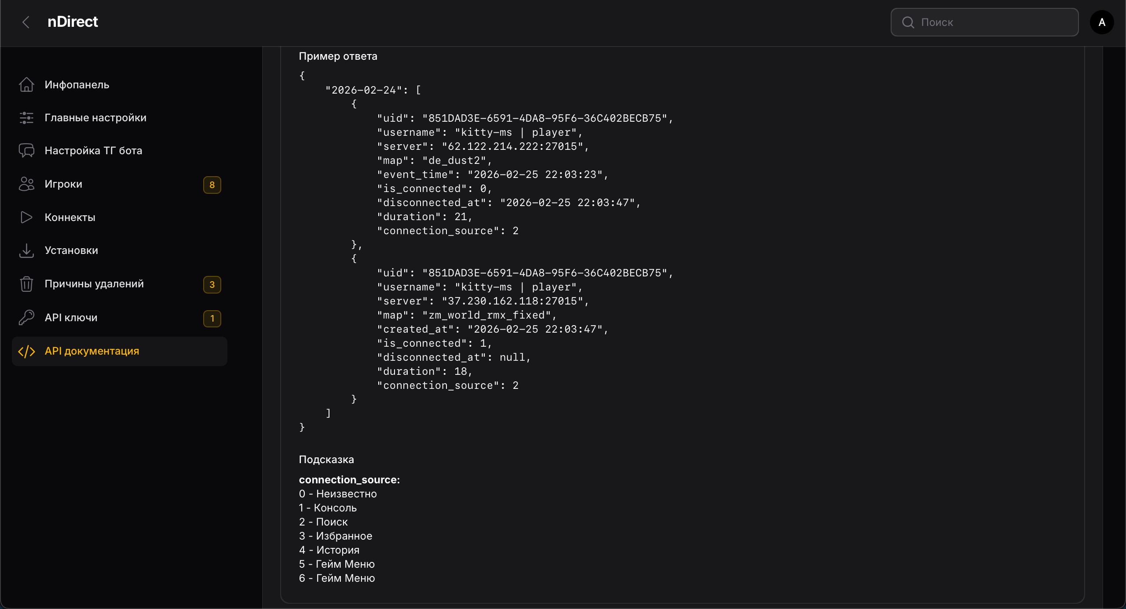Select Установки in the sidebar
The image size is (1126, 609).
pyautogui.click(x=71, y=250)
